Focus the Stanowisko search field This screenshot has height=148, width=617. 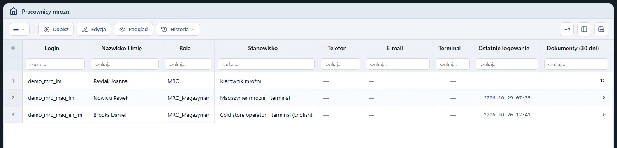tap(266, 64)
